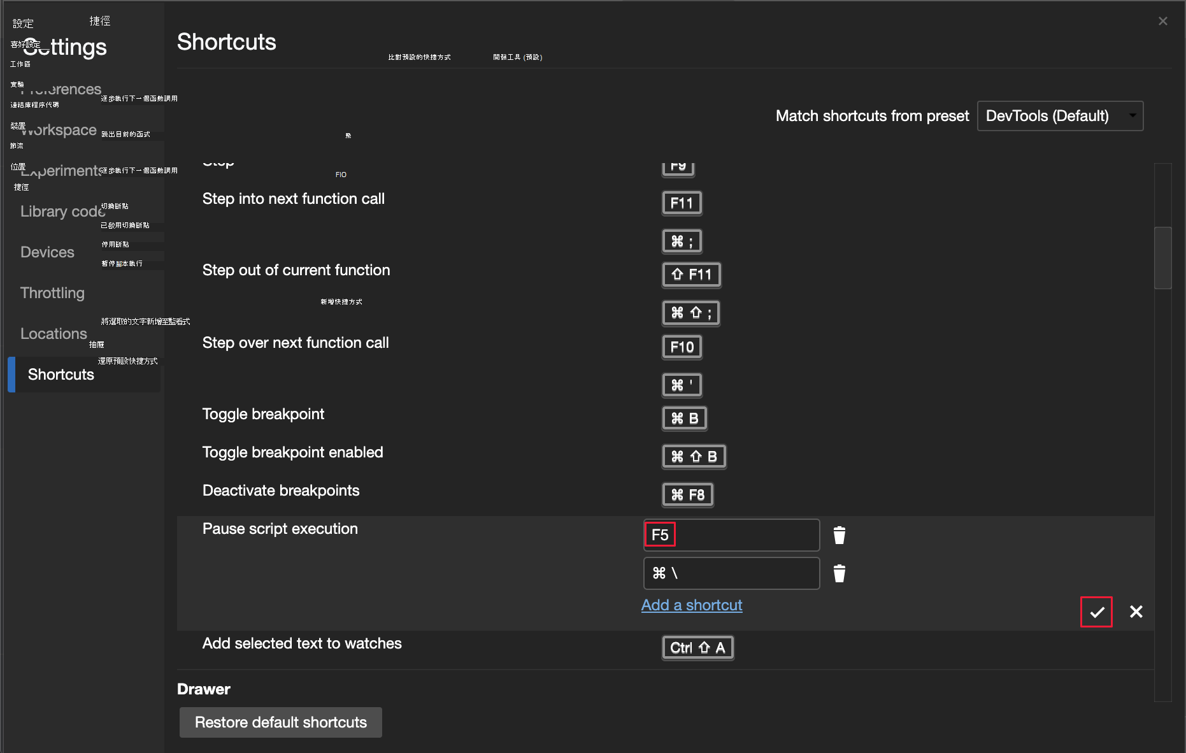Select the F5 shortcut input field
Image resolution: width=1186 pixels, height=753 pixels.
[x=731, y=535]
